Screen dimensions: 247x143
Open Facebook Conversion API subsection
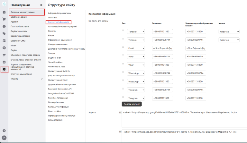(x=60, y=89)
